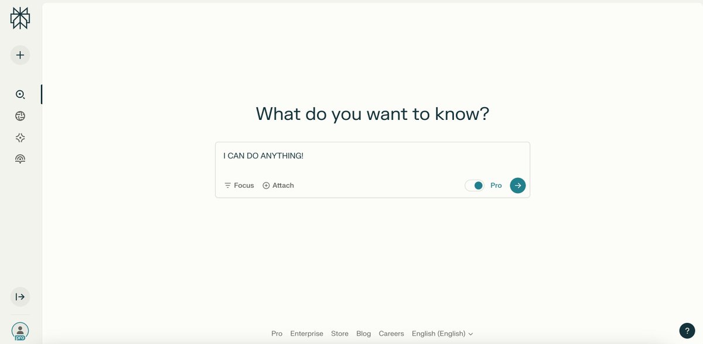Open help question mark button
This screenshot has height=344, width=703.
(687, 331)
